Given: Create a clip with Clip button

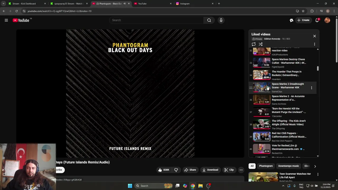Looking at the screenshot, I should tap(229, 170).
